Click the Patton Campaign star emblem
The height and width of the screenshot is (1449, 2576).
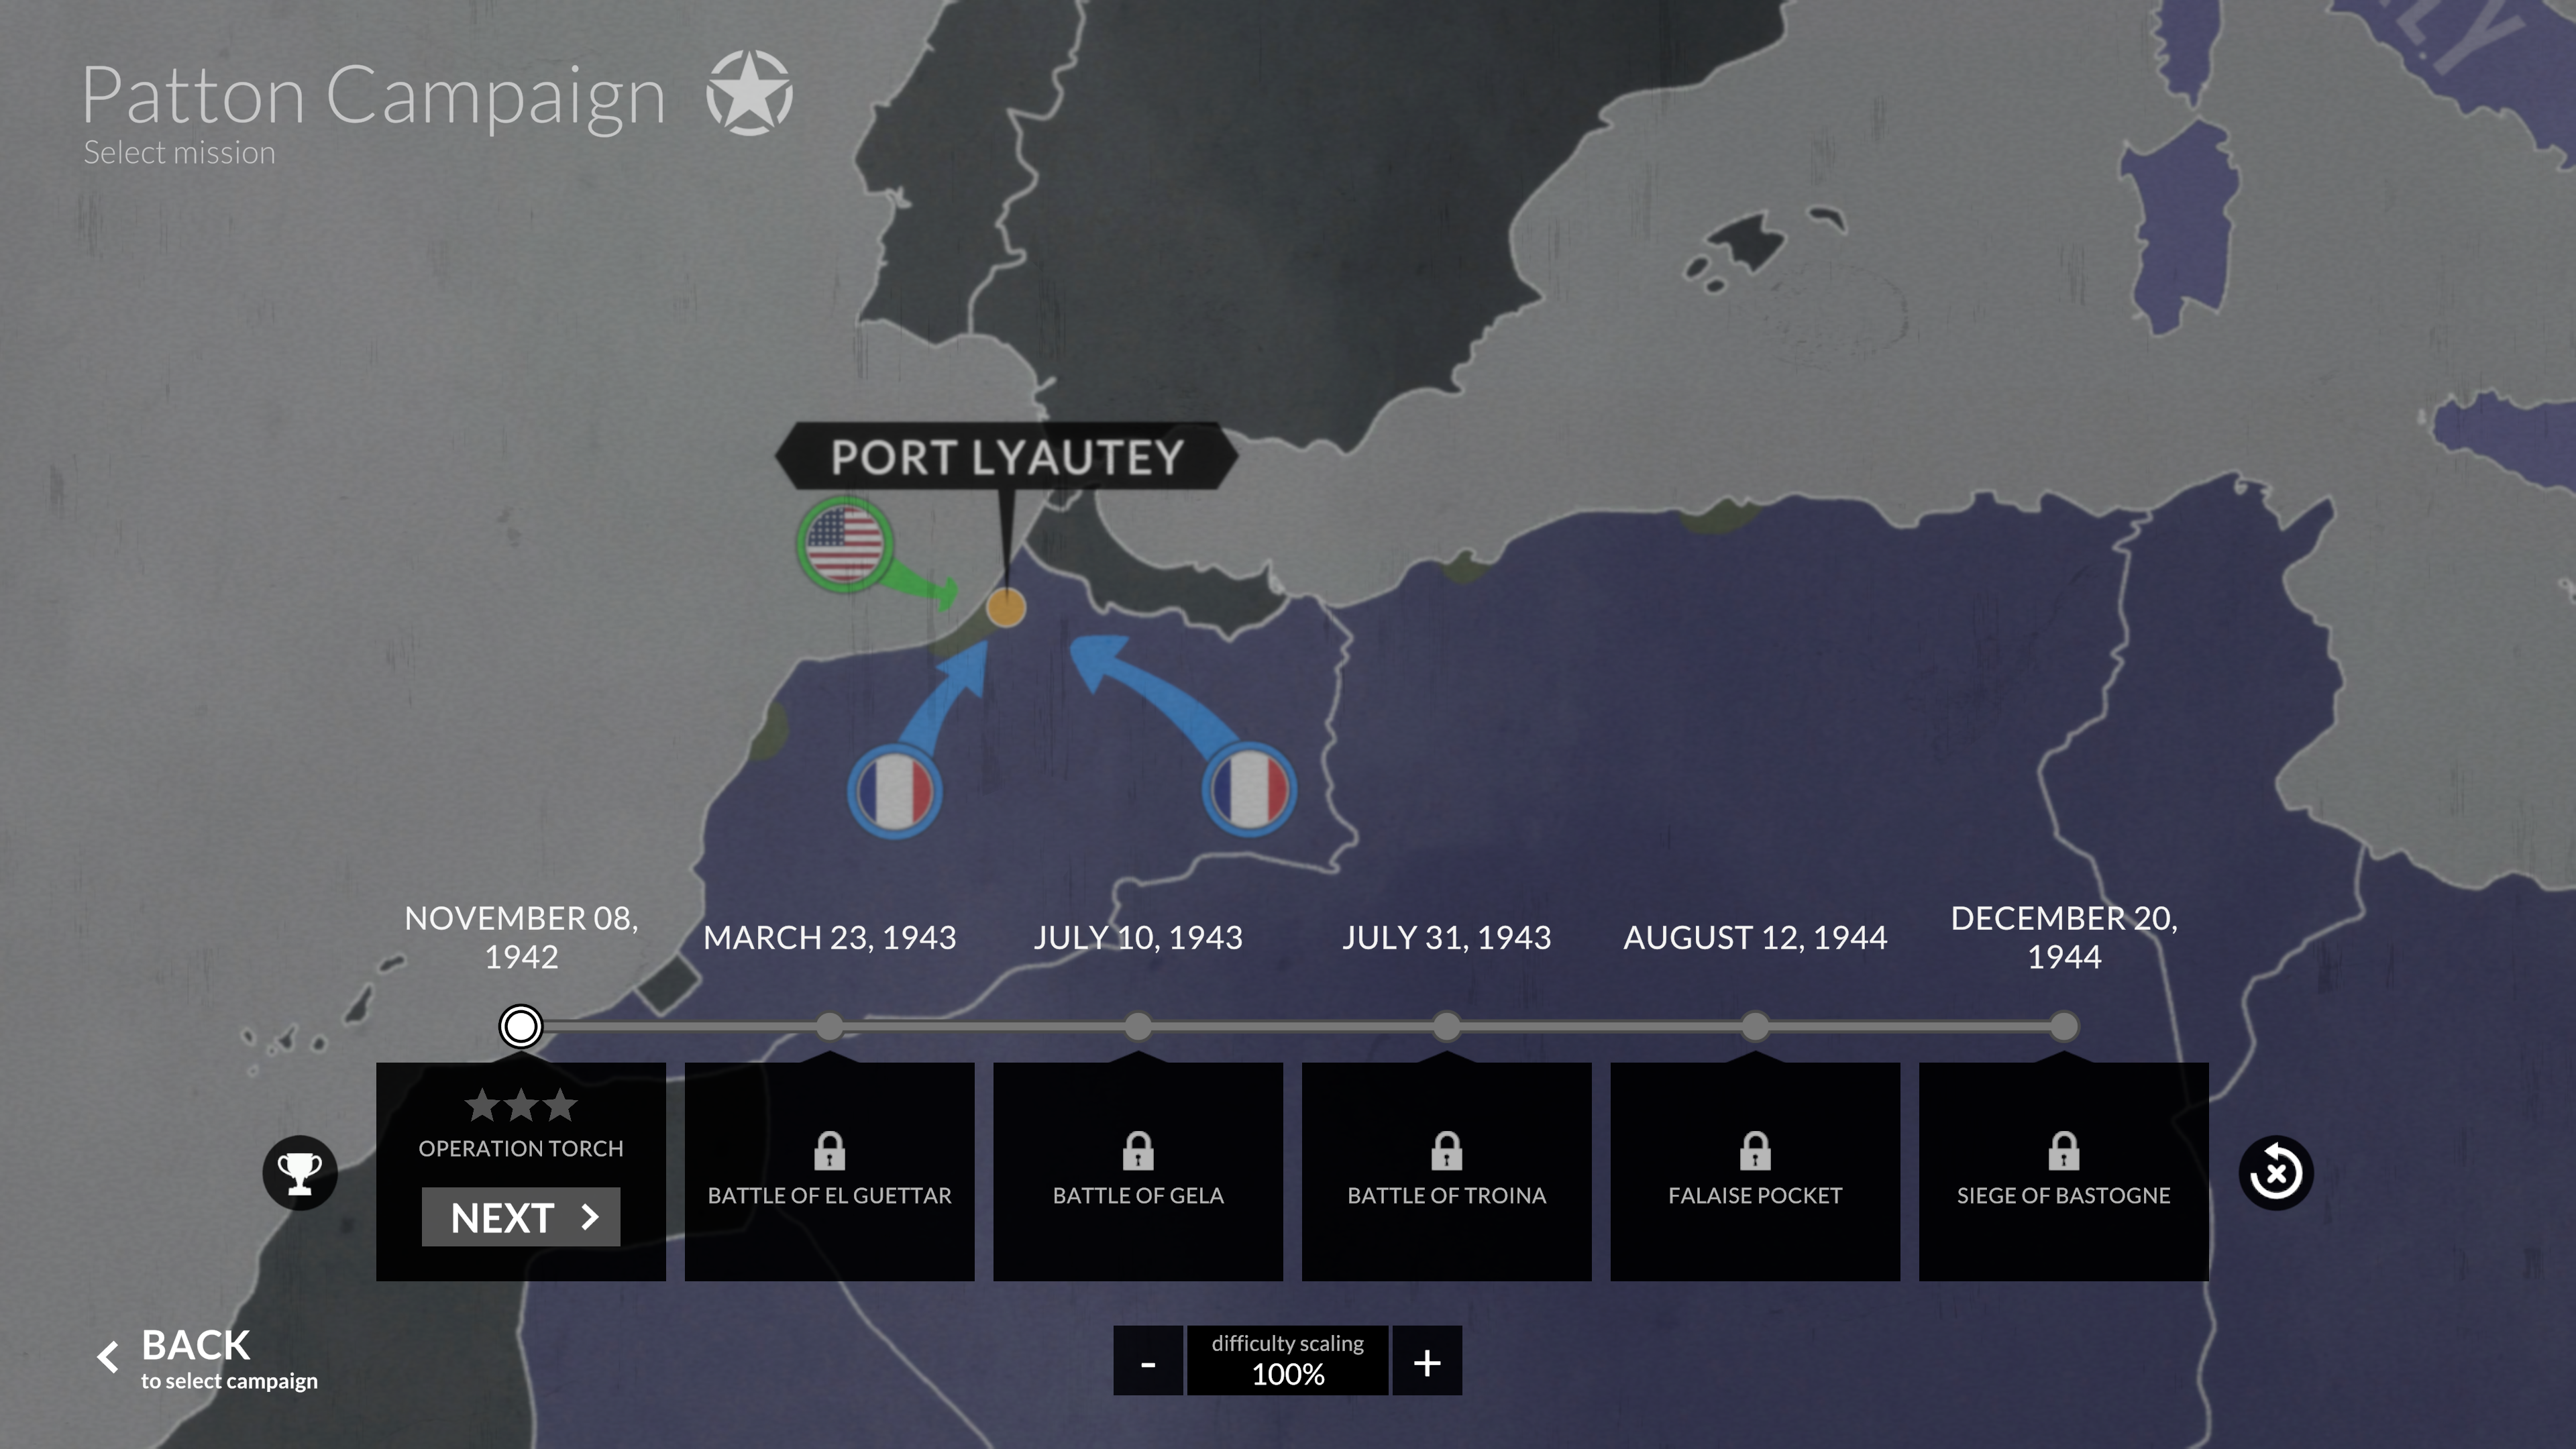[750, 93]
